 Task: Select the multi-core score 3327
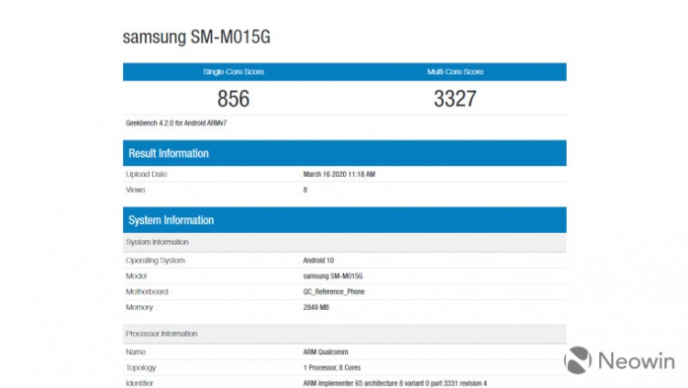click(455, 98)
